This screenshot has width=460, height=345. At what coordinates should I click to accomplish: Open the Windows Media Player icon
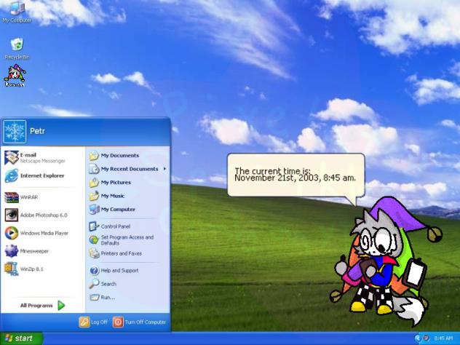[12, 233]
